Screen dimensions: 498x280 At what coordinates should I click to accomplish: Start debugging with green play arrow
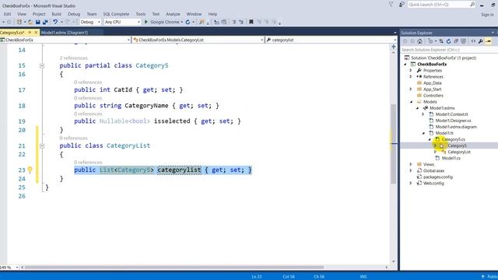point(146,22)
